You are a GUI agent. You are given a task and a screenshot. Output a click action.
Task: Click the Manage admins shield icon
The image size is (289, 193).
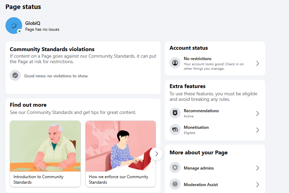point(175,167)
